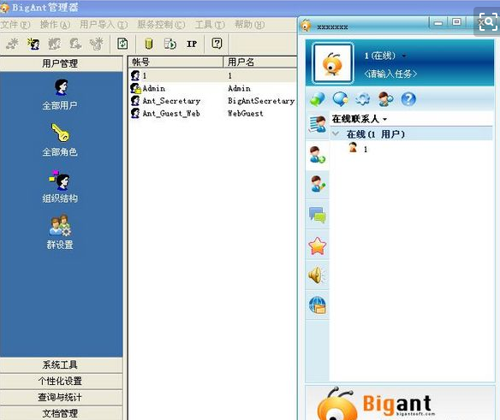Screen dimensions: 500x420
Task: Open the star favorites tab in client sidebar
Action: click(x=318, y=245)
